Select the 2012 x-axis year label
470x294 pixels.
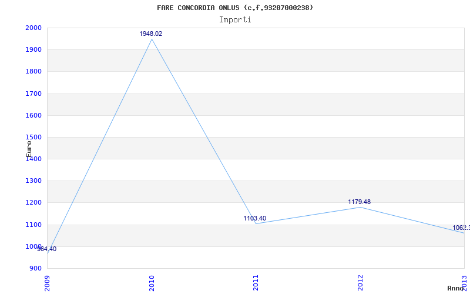360,283
